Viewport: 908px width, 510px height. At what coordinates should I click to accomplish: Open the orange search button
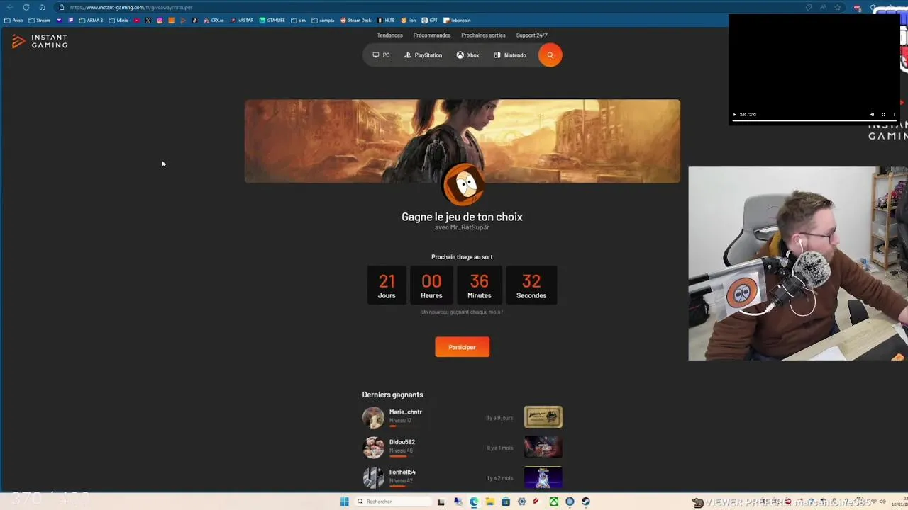(550, 55)
